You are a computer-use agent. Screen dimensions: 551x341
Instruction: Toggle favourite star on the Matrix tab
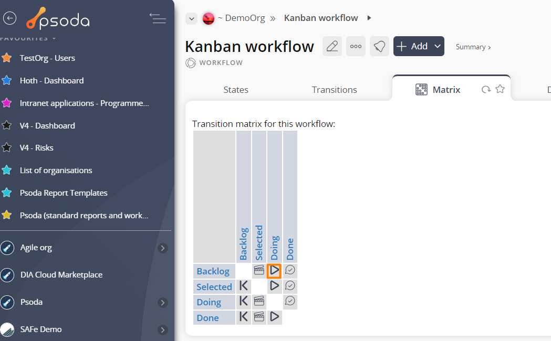click(500, 89)
